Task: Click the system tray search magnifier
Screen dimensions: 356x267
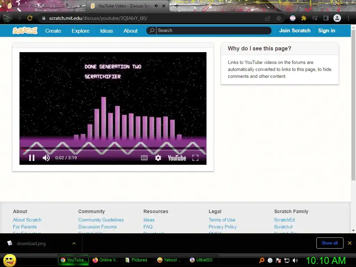Action: (x=262, y=260)
